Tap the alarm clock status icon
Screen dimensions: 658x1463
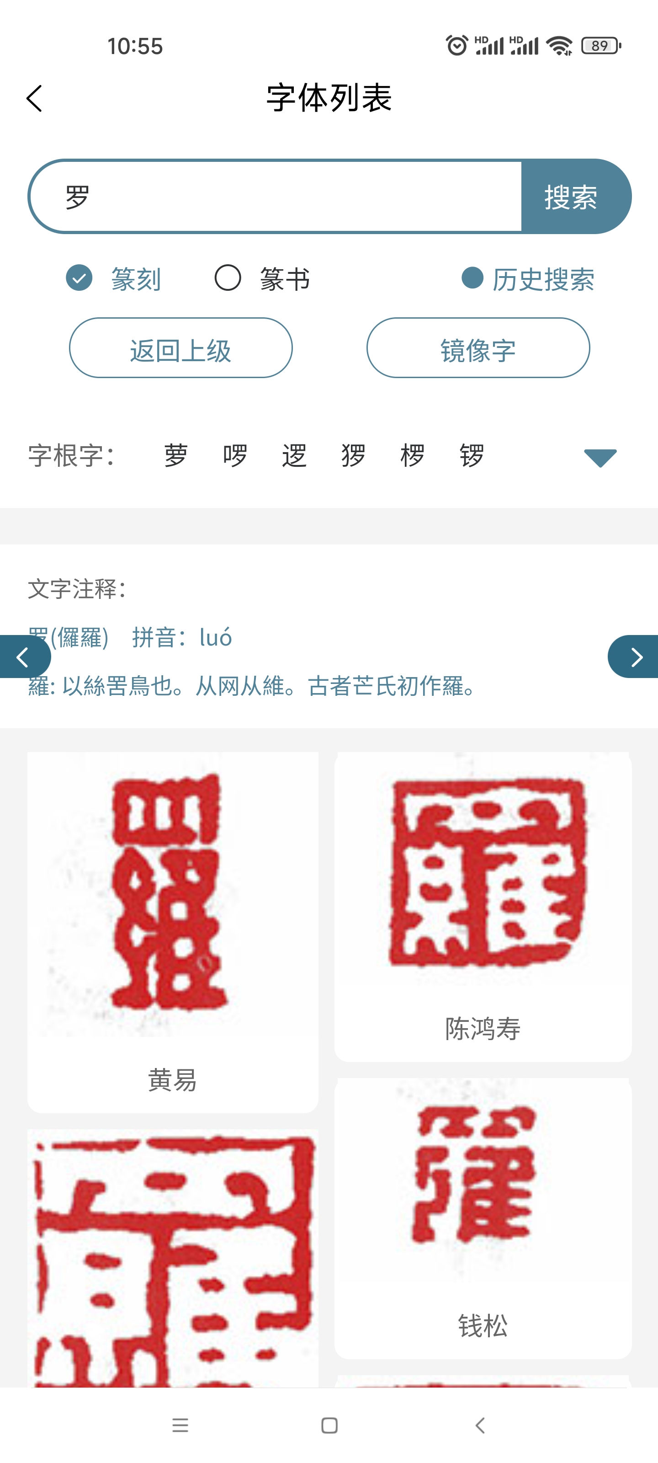[x=456, y=45]
